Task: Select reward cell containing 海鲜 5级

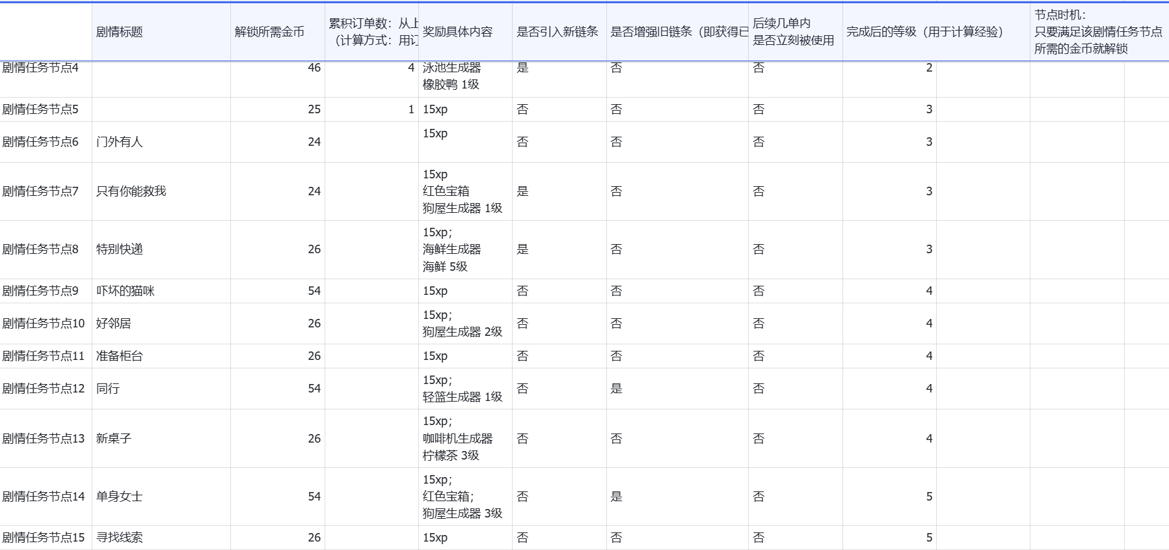Action: coord(465,249)
